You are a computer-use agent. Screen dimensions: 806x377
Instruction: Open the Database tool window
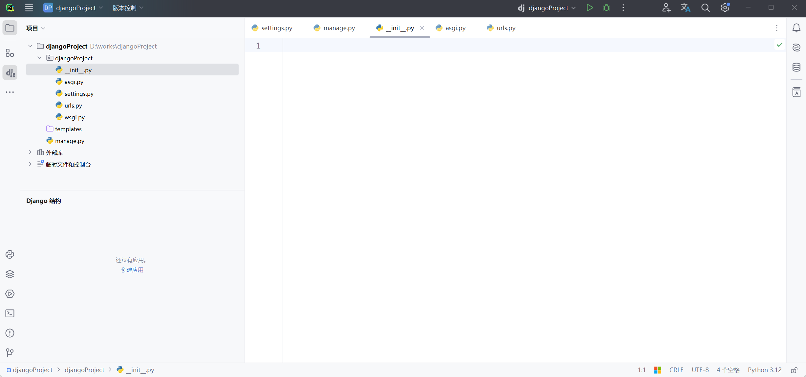(796, 67)
